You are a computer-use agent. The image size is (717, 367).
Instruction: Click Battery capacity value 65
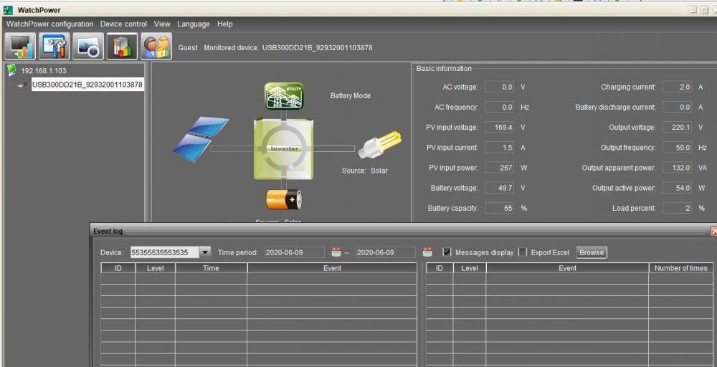point(499,208)
